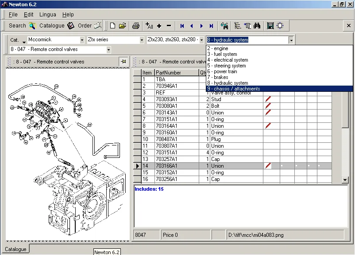Click the Print icon in toolbar

136,26
